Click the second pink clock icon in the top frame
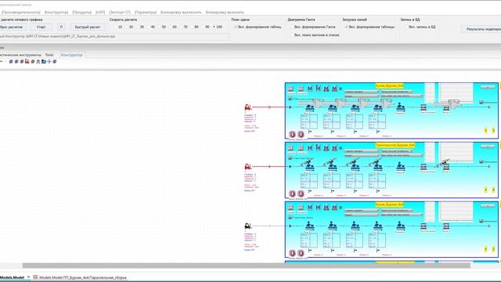The height and width of the screenshot is (282, 501). 301,135
